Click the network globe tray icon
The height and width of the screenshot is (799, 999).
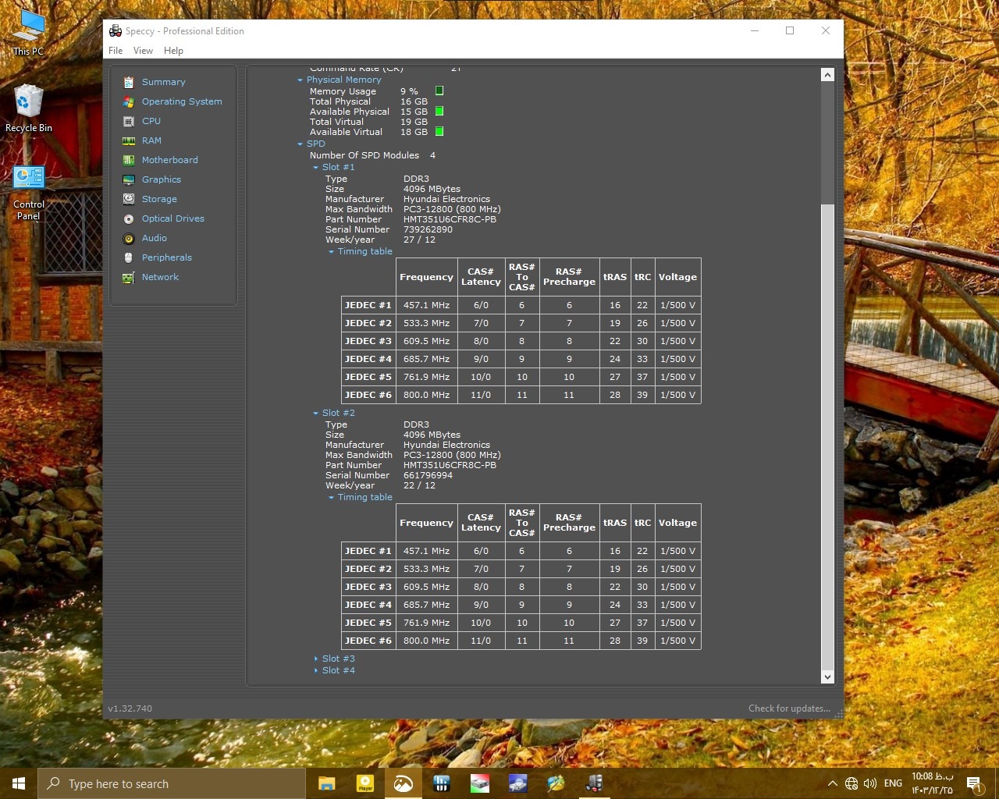pos(851,783)
